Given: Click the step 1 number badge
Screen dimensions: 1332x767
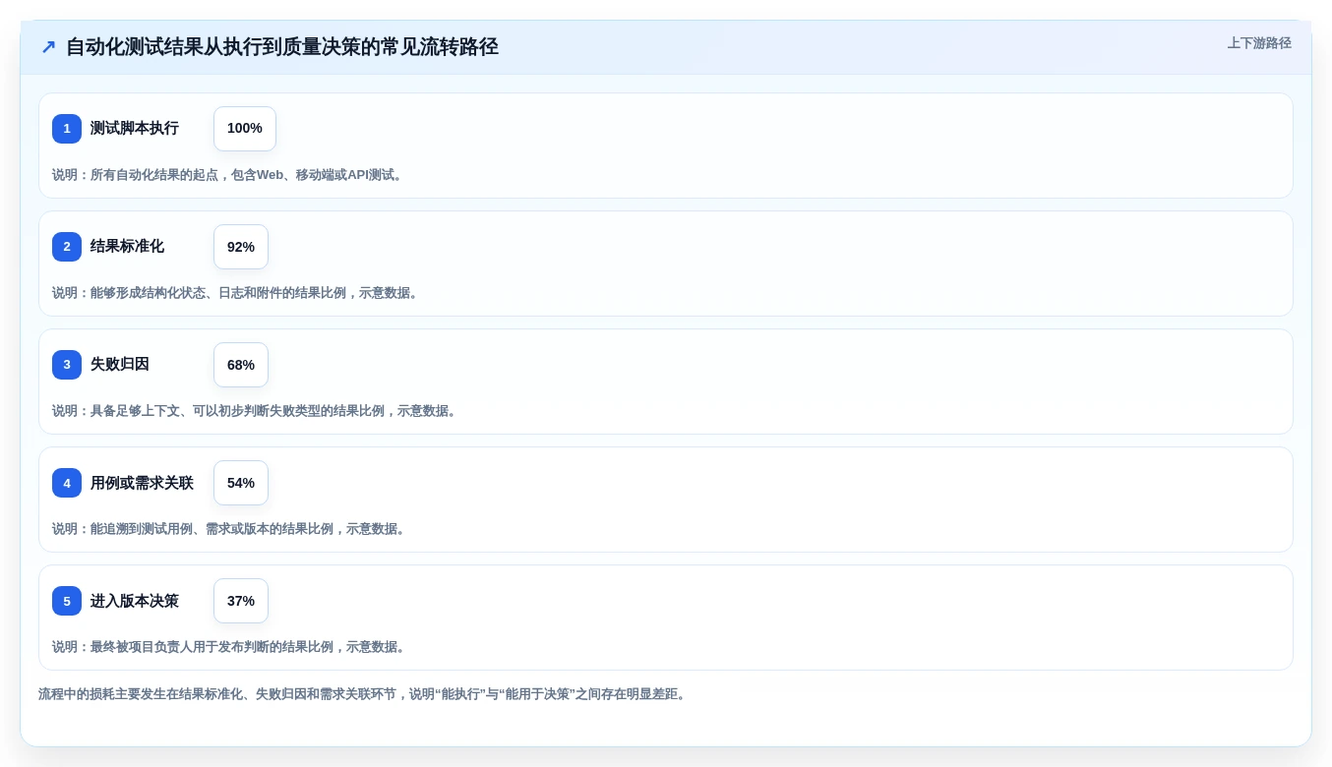Looking at the screenshot, I should coord(67,129).
